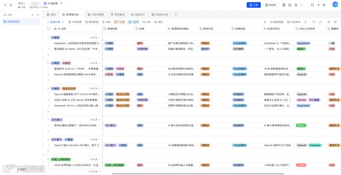This screenshot has height=175, width=341.
Task: Open the 1 排序 sorting setting
Action: (133, 22)
